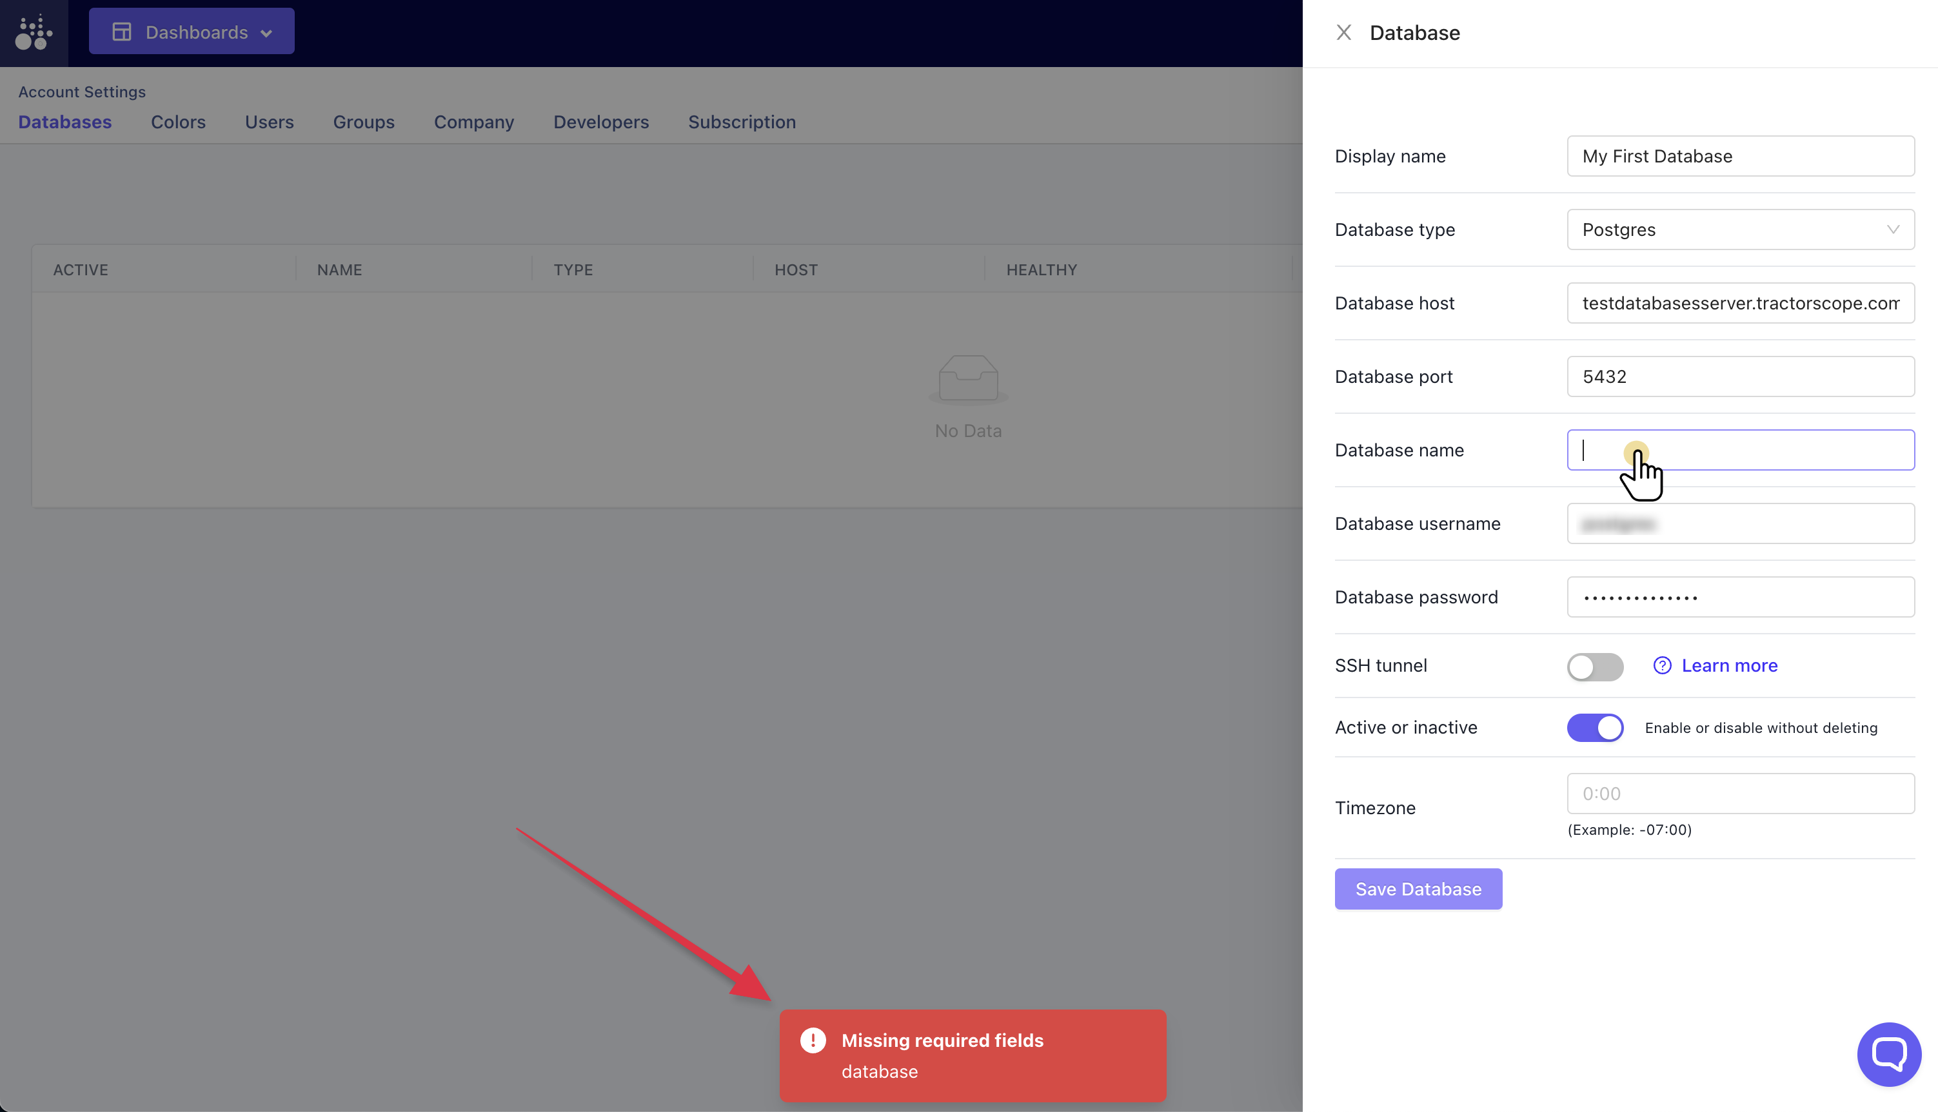Click the Dashboards layout grid icon
Screen dimensions: 1938x1112
[x=121, y=32]
